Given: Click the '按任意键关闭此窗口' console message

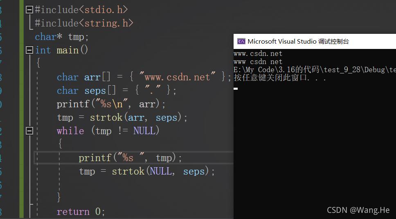Looking at the screenshot, I should [x=280, y=77].
